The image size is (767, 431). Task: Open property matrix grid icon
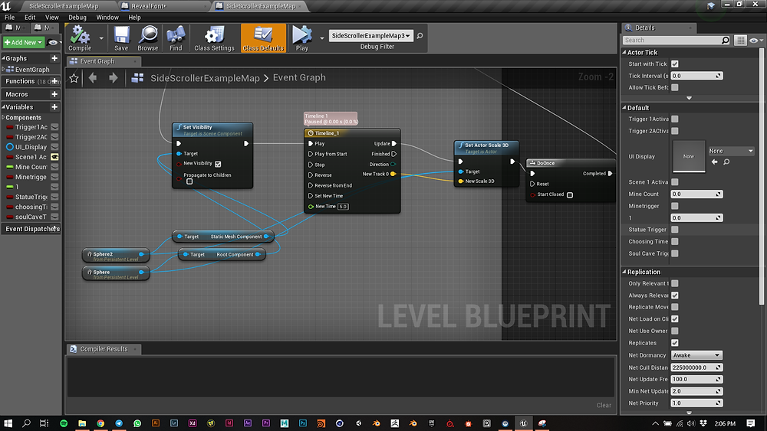click(x=741, y=40)
